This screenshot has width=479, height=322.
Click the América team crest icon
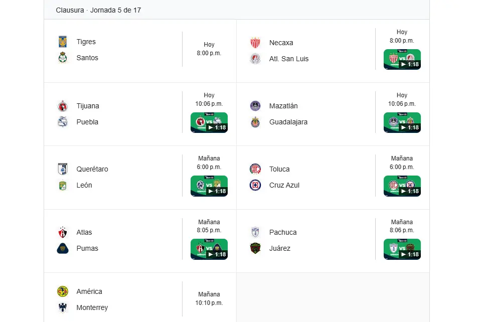[62, 291]
